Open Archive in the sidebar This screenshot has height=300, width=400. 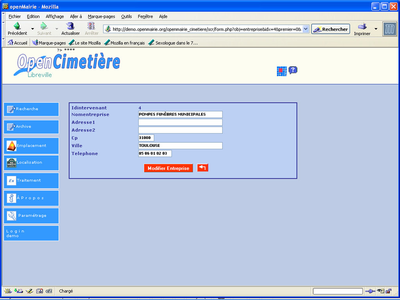[31, 127]
